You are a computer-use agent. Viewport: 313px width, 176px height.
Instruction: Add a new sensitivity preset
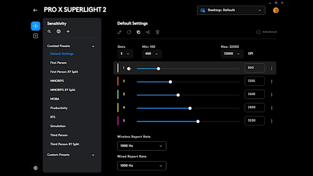pos(68,31)
